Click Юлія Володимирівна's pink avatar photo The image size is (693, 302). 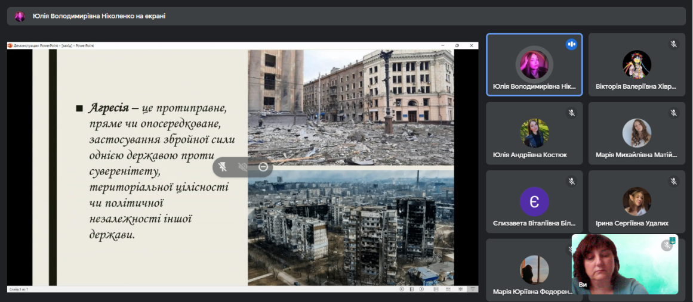point(534,64)
